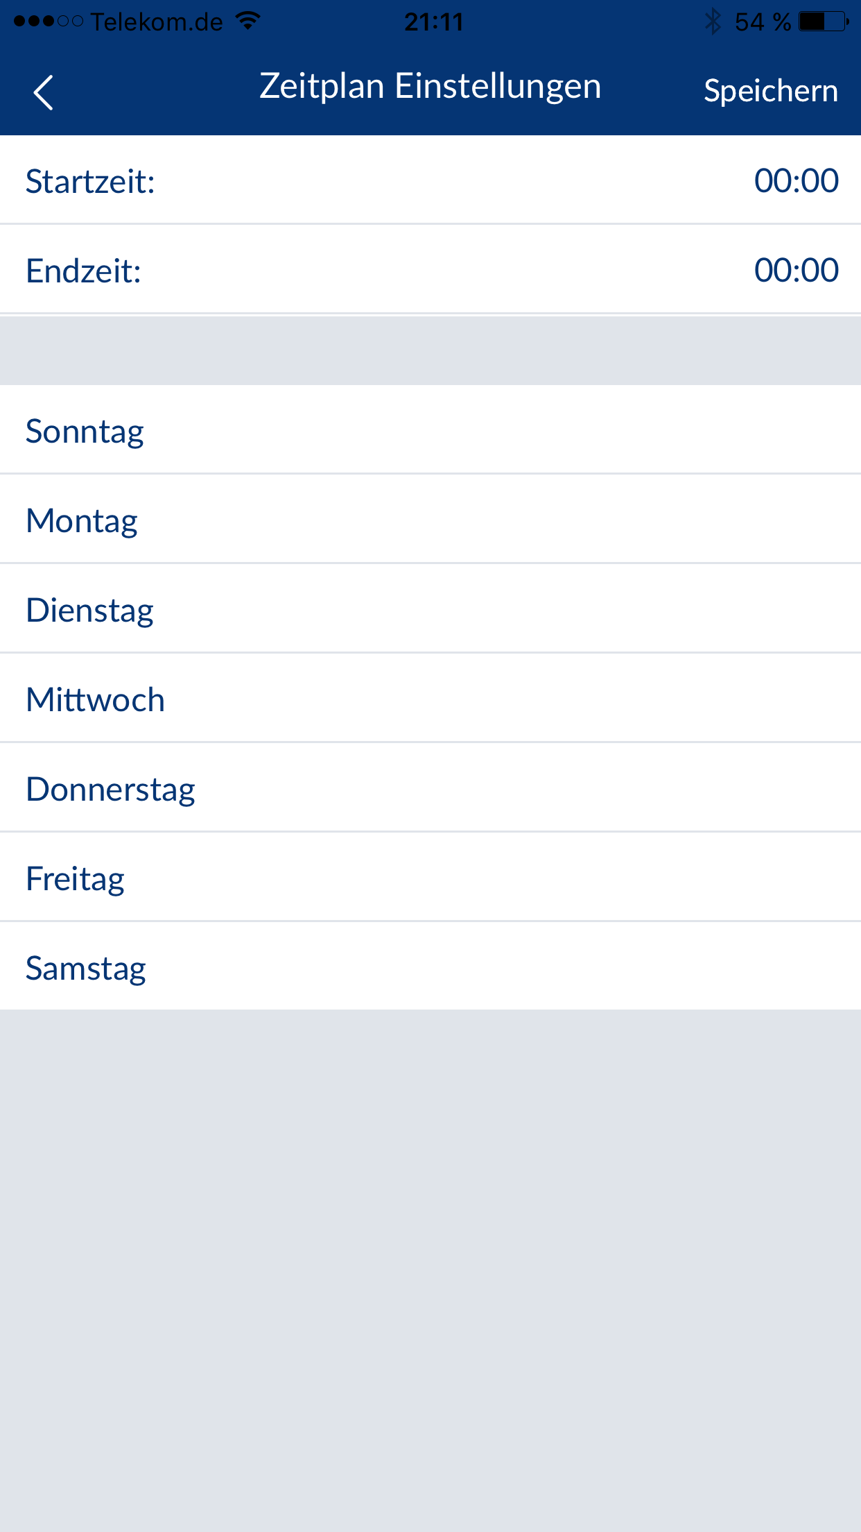Image resolution: width=861 pixels, height=1532 pixels.
Task: Tap the signal strength dots
Action: [x=48, y=22]
